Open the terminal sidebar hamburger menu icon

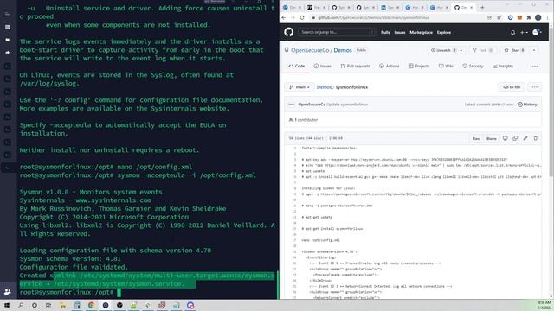[8, 15]
